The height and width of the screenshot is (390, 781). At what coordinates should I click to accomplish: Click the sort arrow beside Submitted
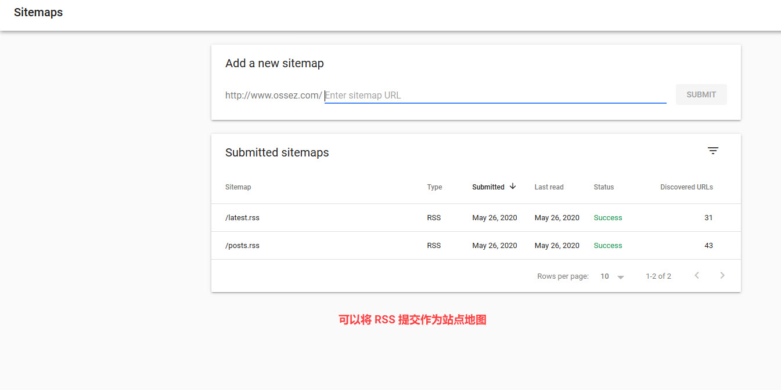(x=513, y=187)
